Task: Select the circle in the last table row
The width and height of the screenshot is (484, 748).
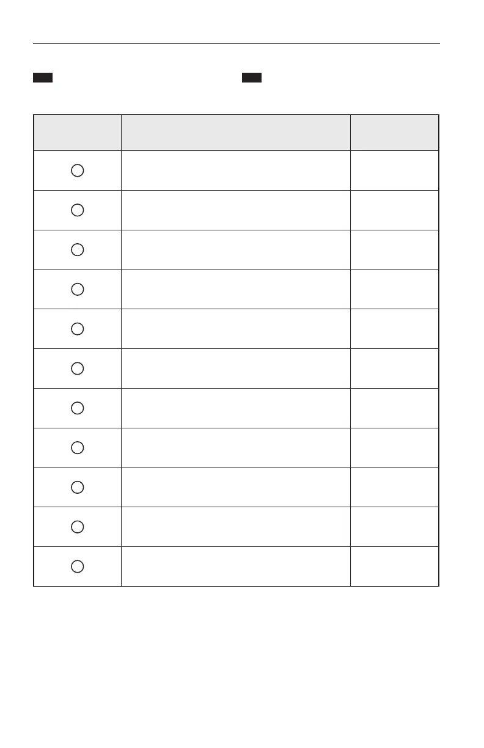Action: (x=77, y=566)
